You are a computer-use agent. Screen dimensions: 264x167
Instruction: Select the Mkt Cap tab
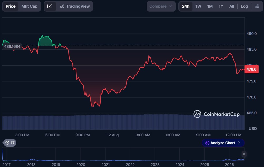click(29, 6)
